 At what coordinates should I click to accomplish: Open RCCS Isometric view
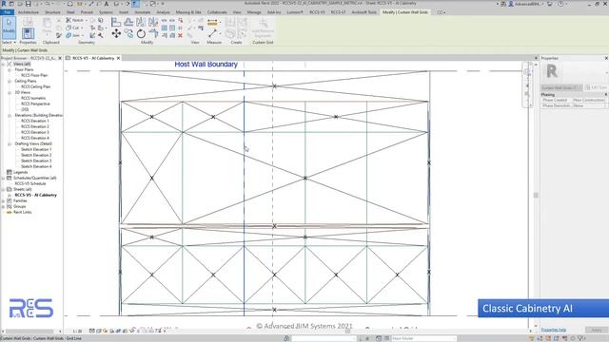pos(33,98)
